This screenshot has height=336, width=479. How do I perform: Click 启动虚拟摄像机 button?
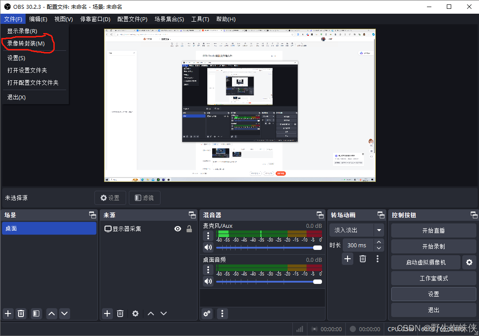pyautogui.click(x=426, y=262)
